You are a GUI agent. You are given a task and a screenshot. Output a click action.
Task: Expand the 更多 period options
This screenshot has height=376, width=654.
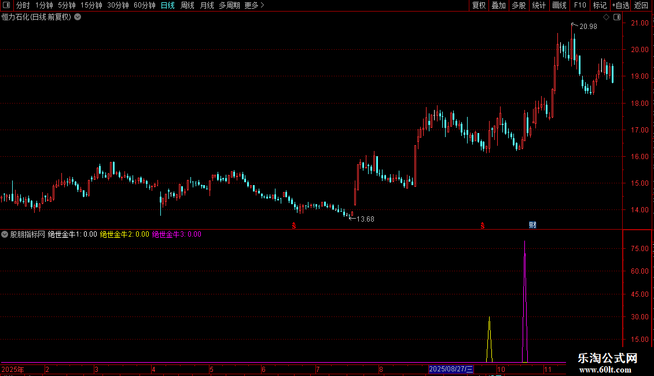coord(255,5)
